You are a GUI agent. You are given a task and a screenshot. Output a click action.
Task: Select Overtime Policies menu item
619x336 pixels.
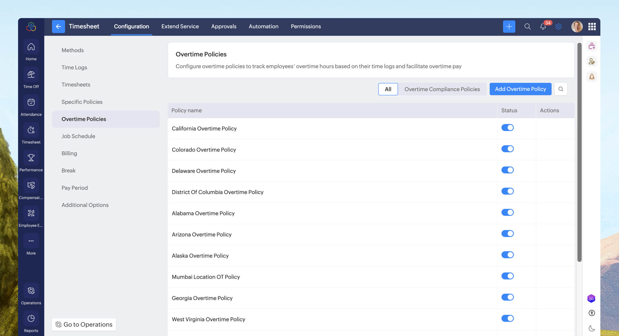pos(106,119)
